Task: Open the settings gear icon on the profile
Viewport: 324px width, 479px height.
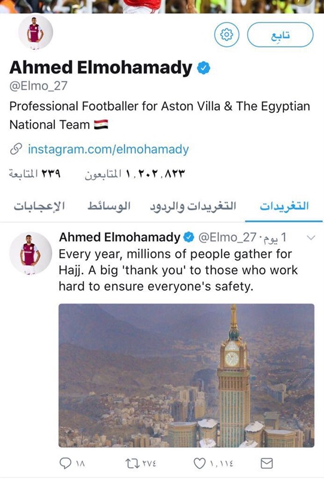Action: pyautogui.click(x=226, y=35)
